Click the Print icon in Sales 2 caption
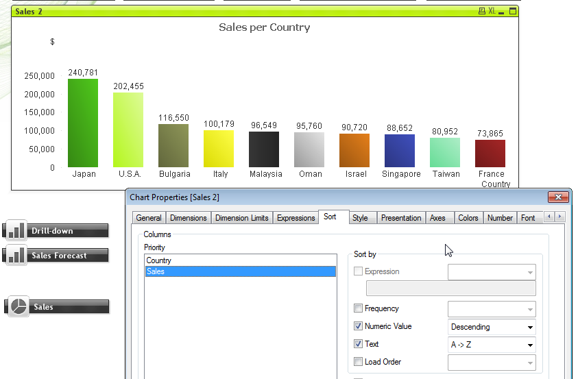The image size is (578, 379). point(482,12)
